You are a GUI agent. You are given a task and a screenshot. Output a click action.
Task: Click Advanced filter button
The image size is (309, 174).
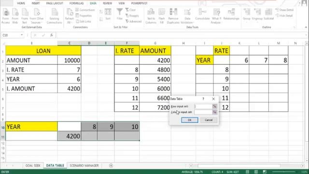(x=133, y=21)
